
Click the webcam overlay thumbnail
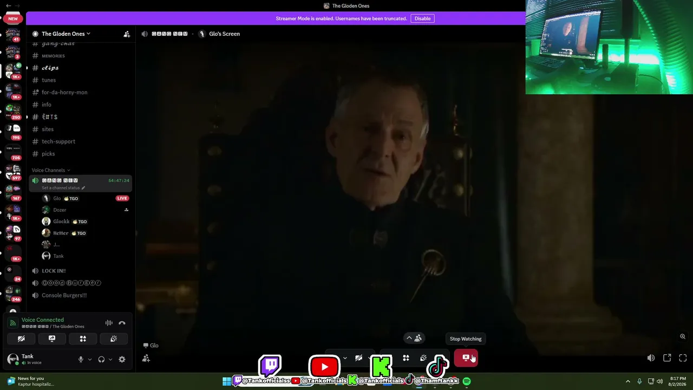609,47
